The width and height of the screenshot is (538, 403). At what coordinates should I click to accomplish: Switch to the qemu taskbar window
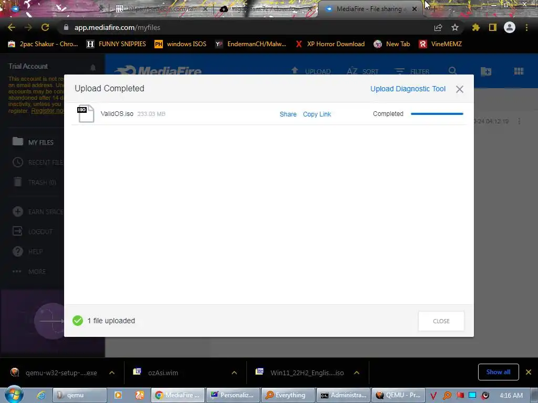click(80, 395)
